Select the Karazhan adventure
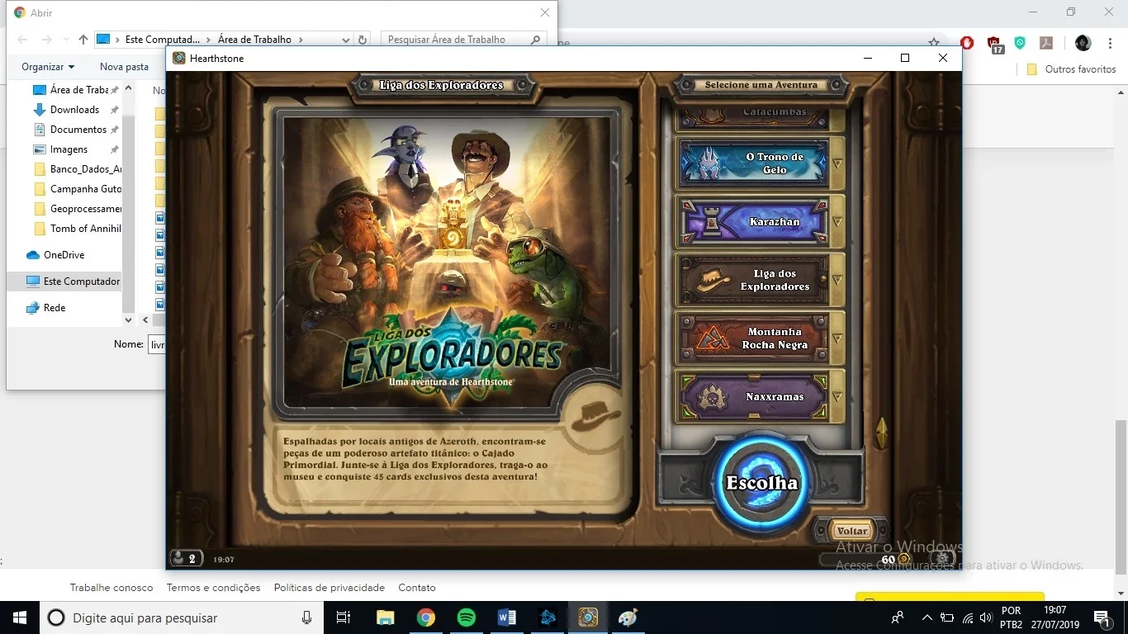Image resolution: width=1128 pixels, height=634 pixels. tap(753, 222)
